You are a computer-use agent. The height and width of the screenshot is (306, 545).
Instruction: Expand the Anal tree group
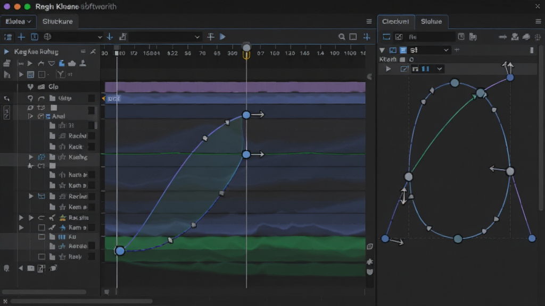click(30, 116)
